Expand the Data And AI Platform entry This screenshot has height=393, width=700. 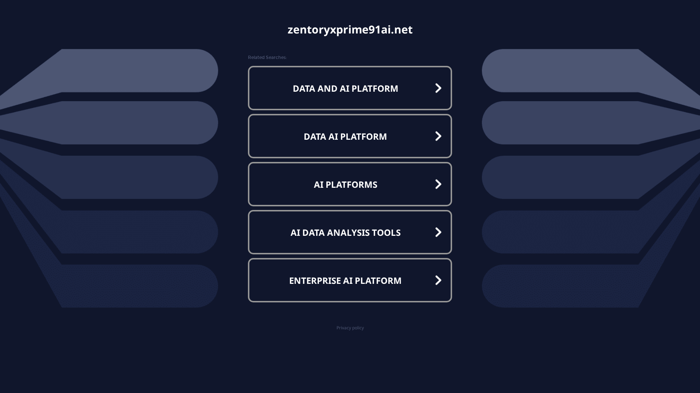(350, 88)
